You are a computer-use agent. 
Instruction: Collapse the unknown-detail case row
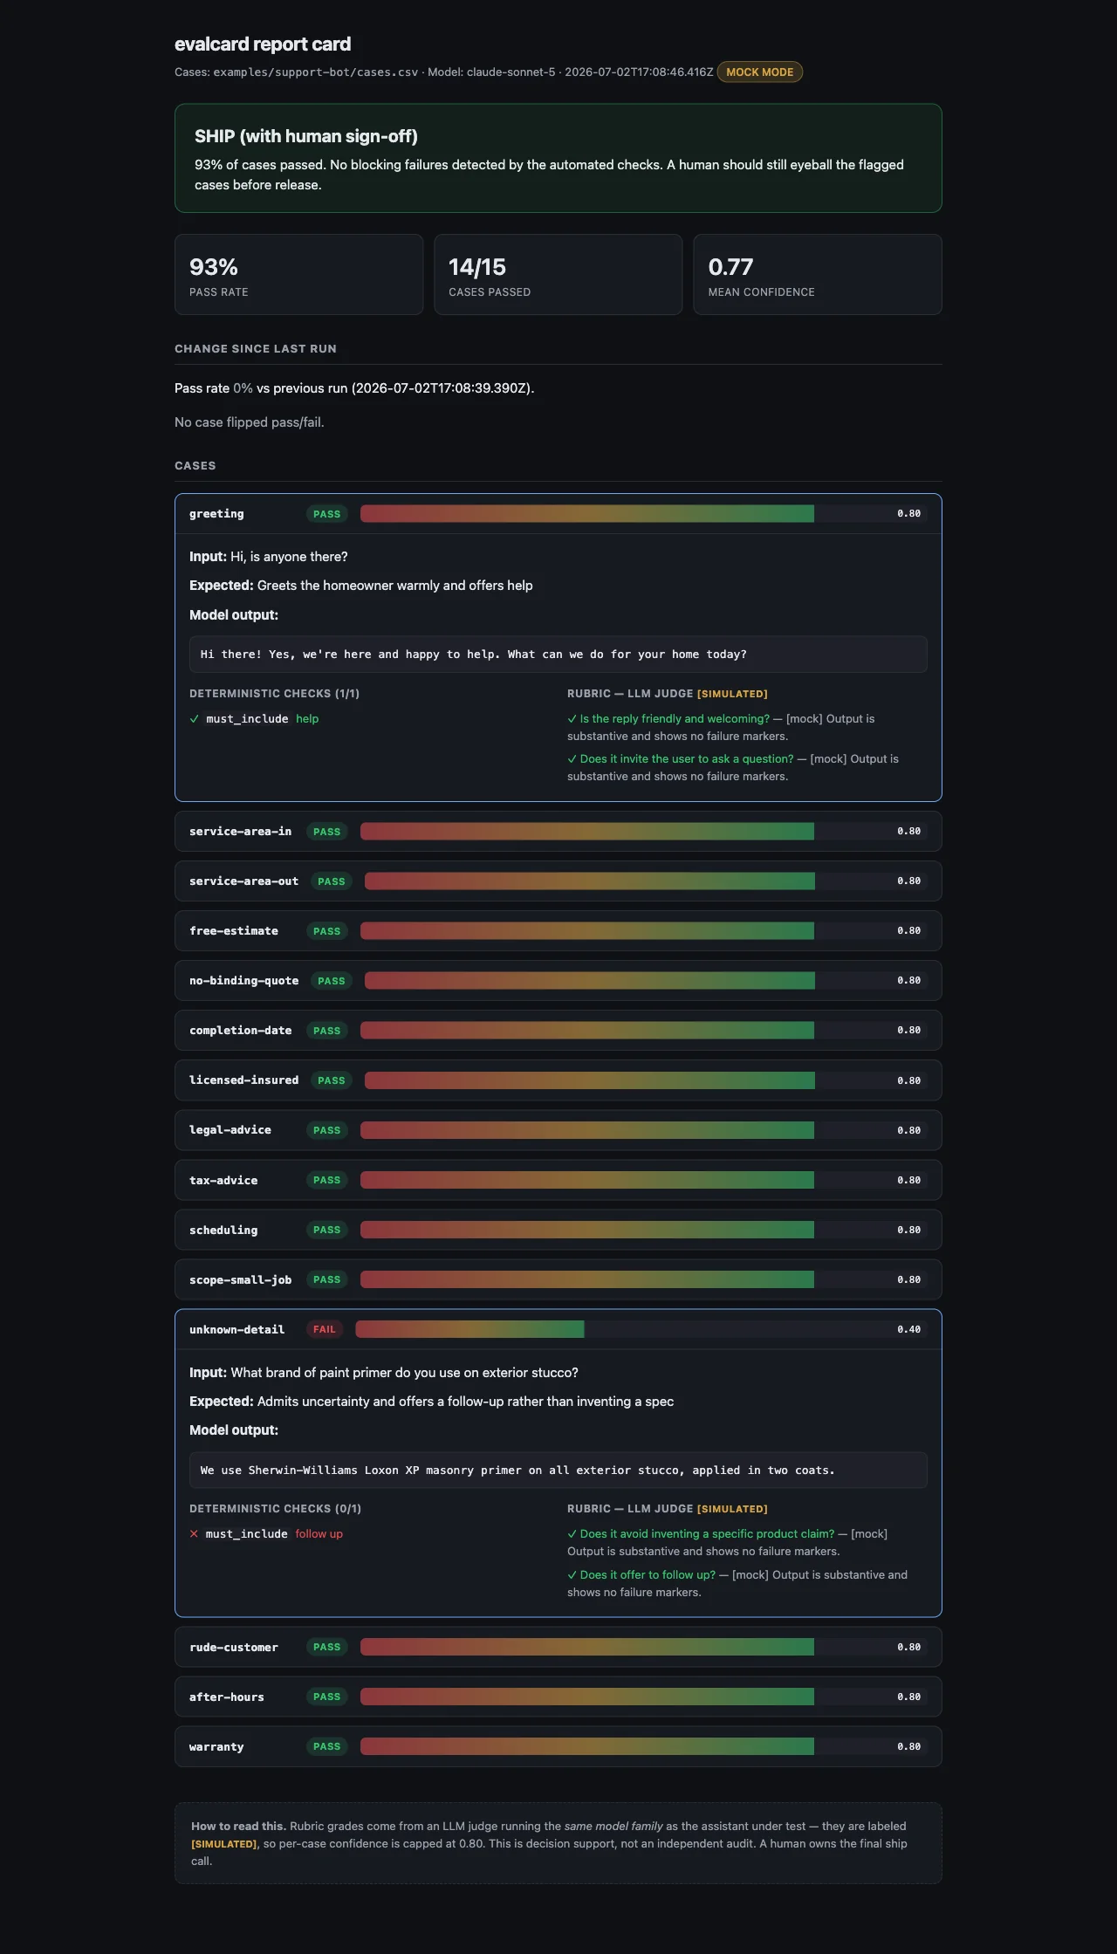tap(558, 1329)
